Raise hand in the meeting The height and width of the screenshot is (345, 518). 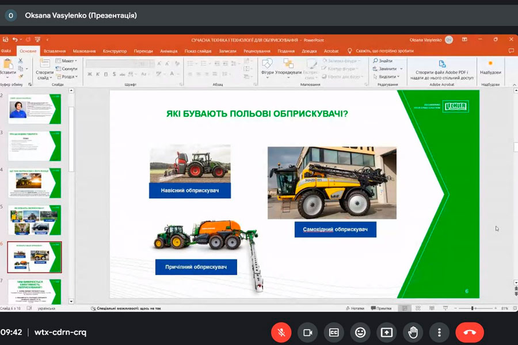[x=413, y=332]
